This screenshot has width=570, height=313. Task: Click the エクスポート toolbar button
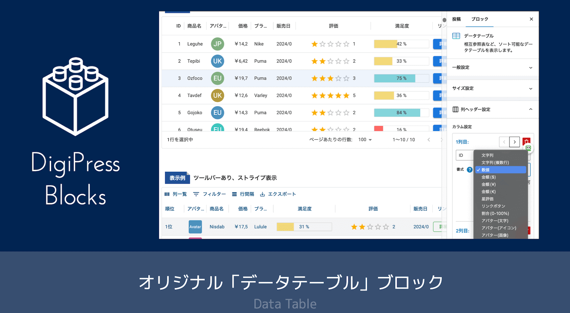278,194
